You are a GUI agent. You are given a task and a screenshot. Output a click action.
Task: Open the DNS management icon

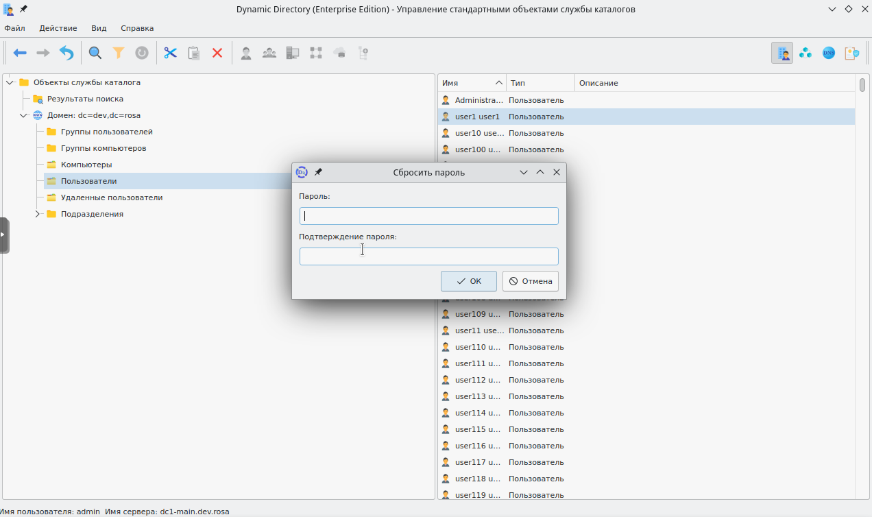[x=829, y=53]
